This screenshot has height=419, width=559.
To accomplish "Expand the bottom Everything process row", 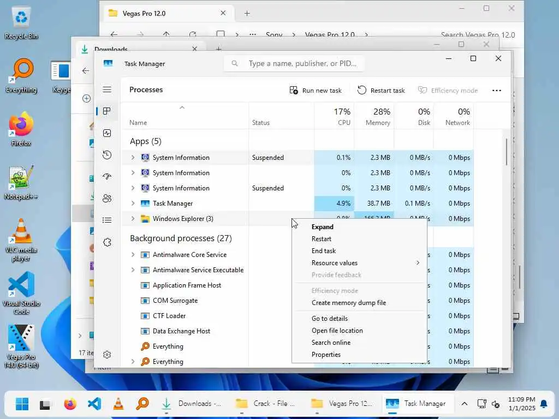I will 133,362.
